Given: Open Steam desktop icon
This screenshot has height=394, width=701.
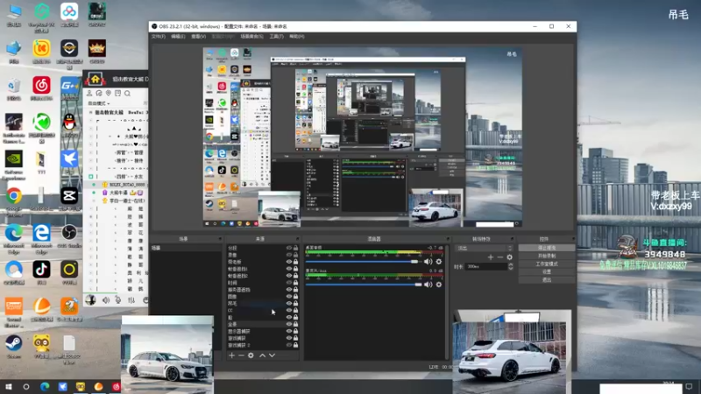Looking at the screenshot, I should [x=14, y=343].
